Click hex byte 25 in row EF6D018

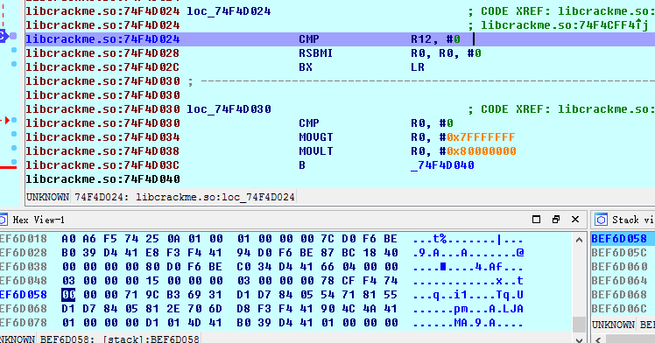tap(152, 239)
